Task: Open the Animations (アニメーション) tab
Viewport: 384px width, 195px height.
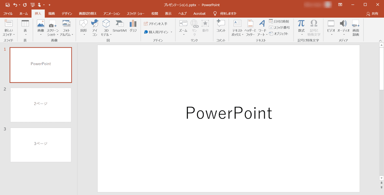Action: tap(112, 13)
